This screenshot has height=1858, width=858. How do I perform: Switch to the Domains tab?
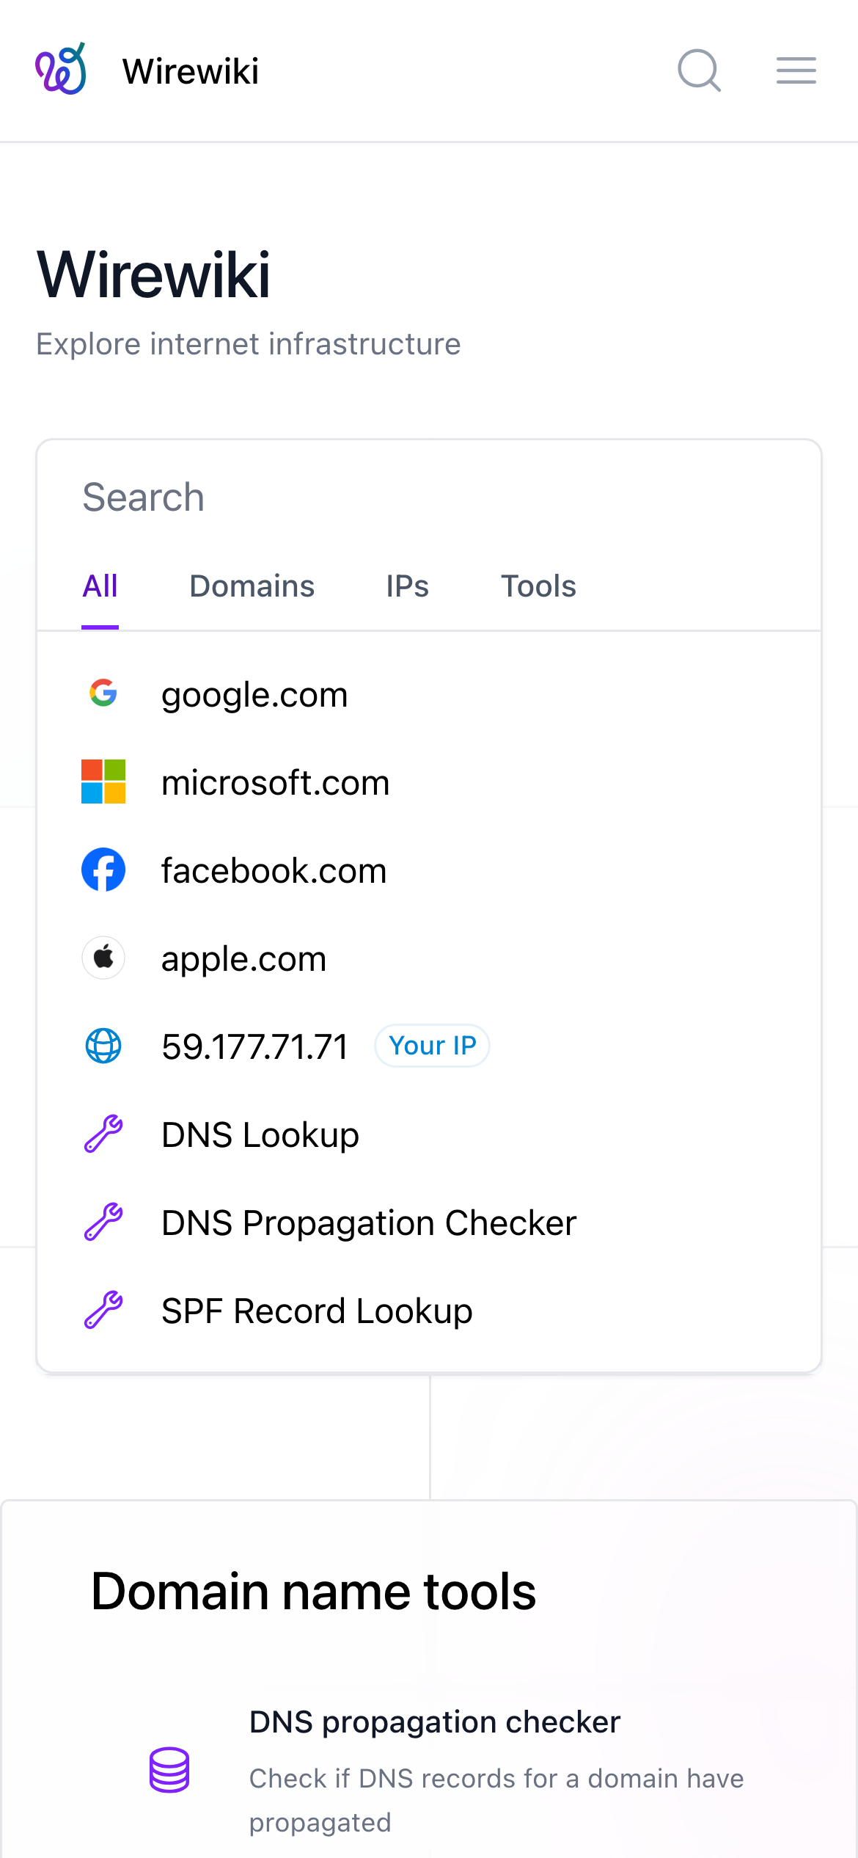(x=252, y=586)
